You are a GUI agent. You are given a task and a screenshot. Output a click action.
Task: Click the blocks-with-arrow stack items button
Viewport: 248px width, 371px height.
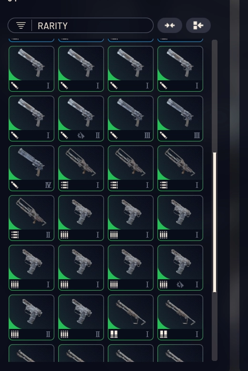tap(198, 25)
